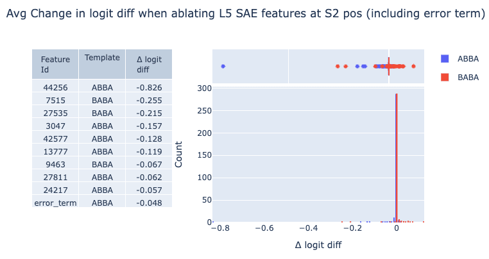This screenshot has height=259, width=489.
Task: Select feature 44256 in the table
Action: (55, 87)
